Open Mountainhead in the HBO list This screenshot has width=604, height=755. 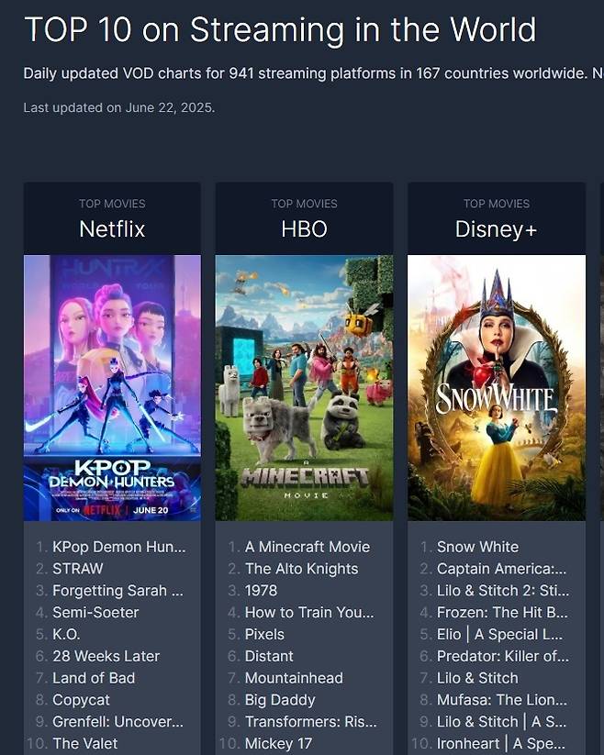pyautogui.click(x=294, y=677)
